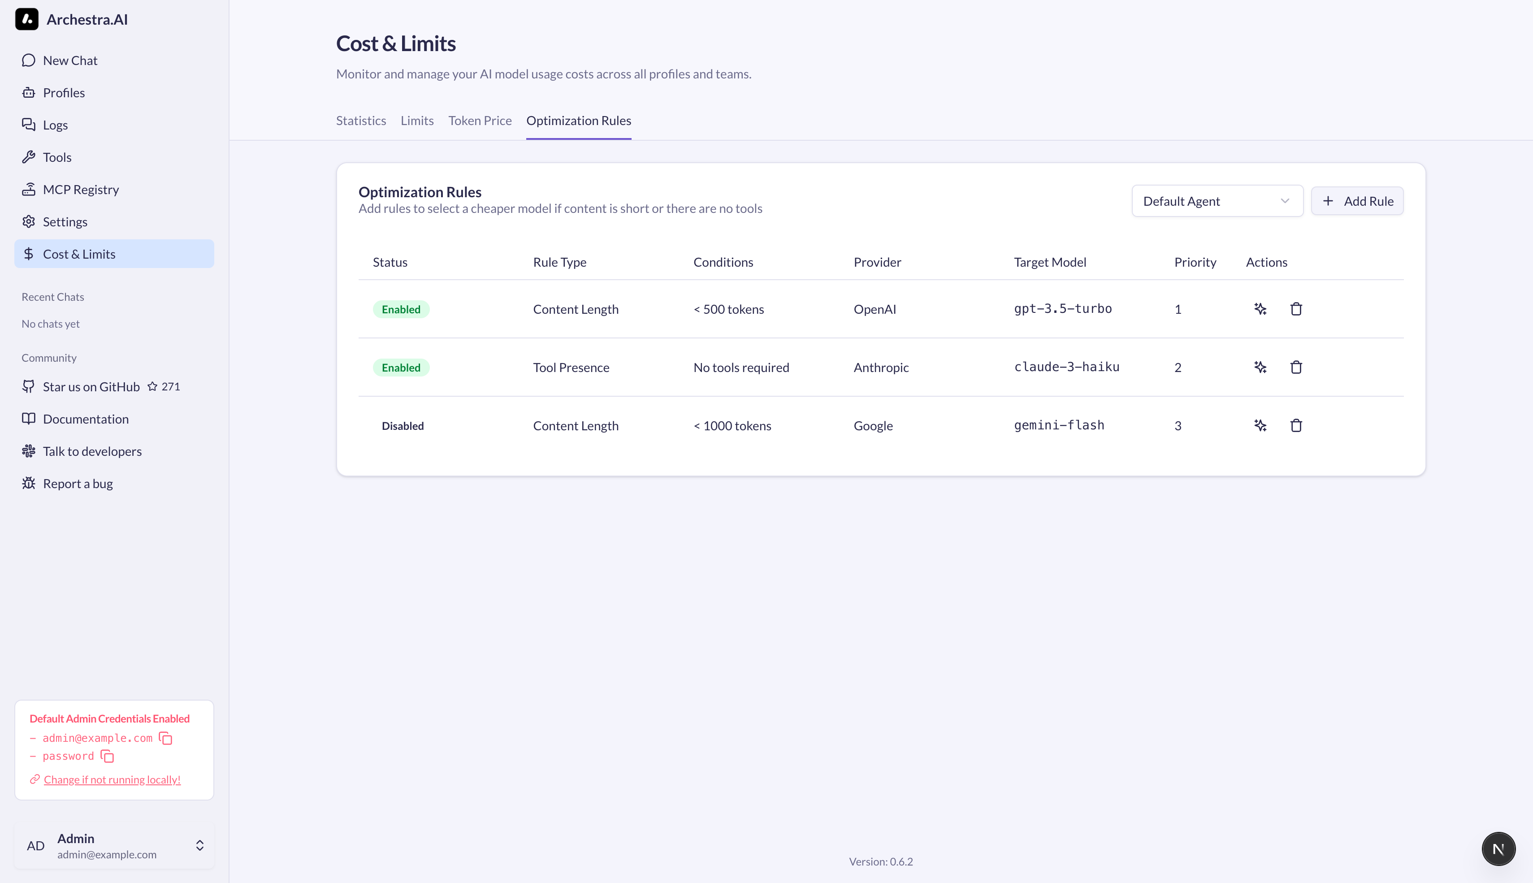Click the Archestra.AI logo icon

(x=27, y=19)
